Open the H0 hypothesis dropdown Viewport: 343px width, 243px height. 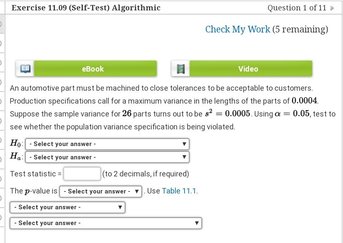[x=106, y=144]
